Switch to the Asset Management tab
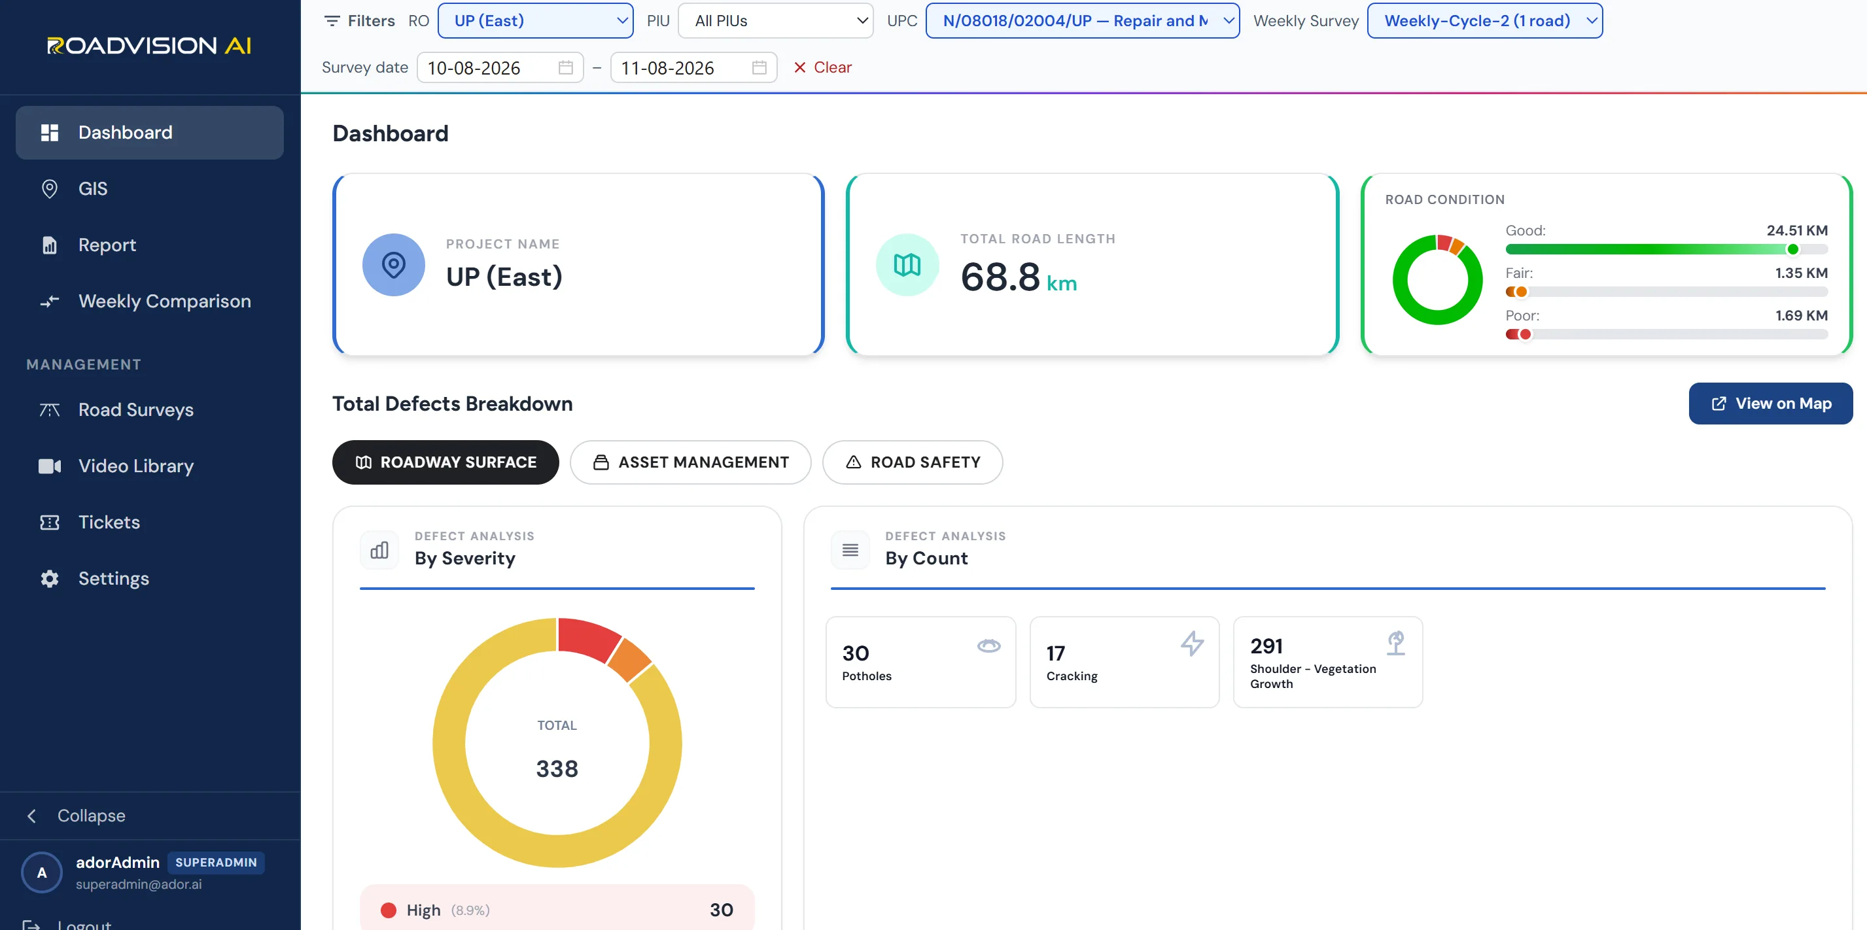 pyautogui.click(x=691, y=462)
